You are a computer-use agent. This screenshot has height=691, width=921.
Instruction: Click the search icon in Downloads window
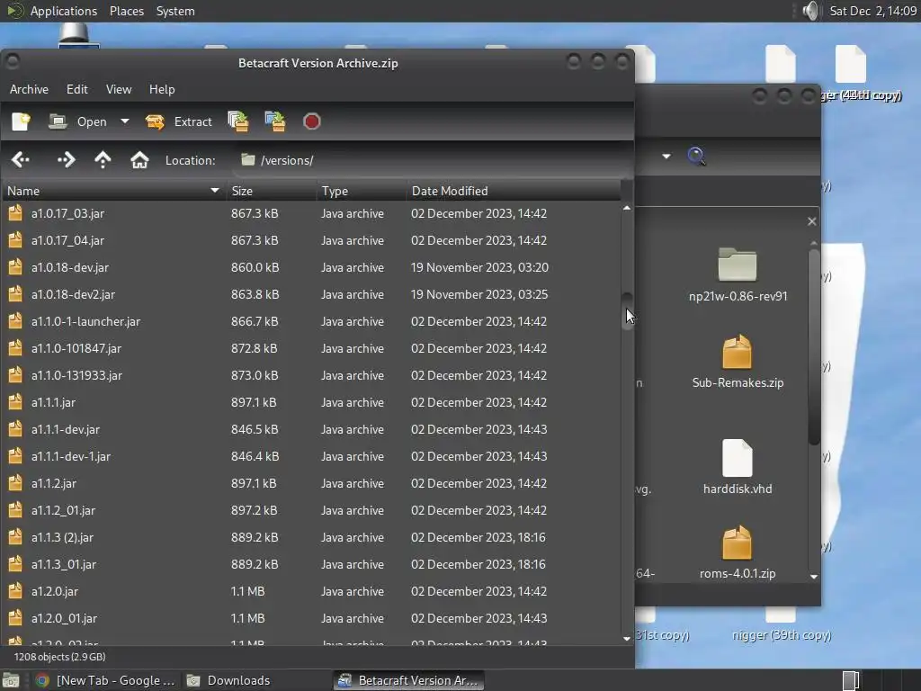[x=697, y=157]
